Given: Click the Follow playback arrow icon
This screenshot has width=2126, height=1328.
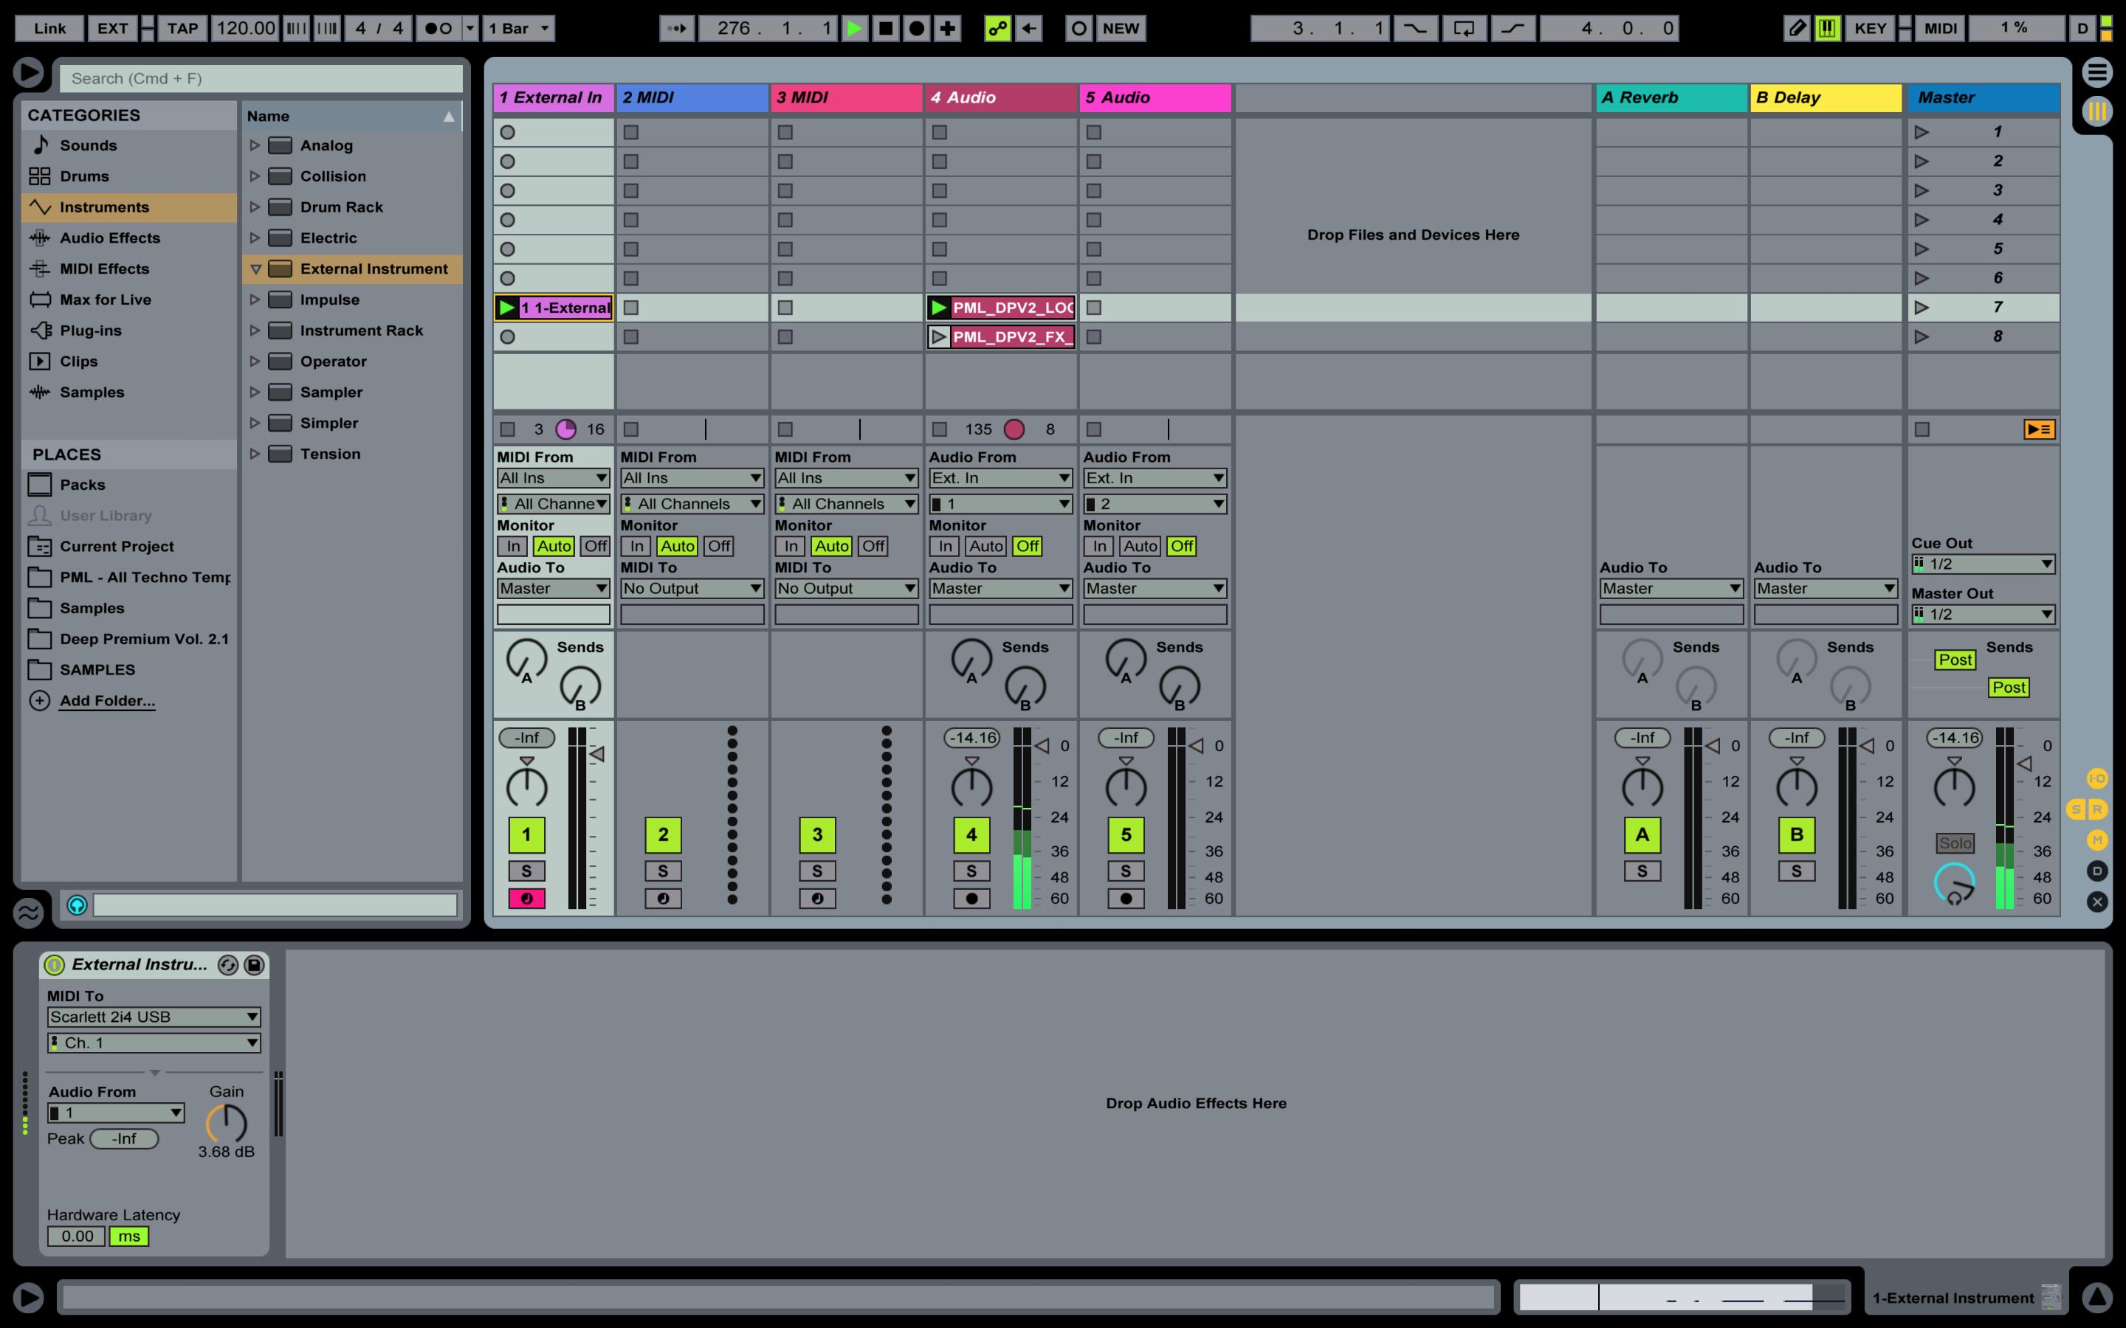Looking at the screenshot, I should pos(676,27).
